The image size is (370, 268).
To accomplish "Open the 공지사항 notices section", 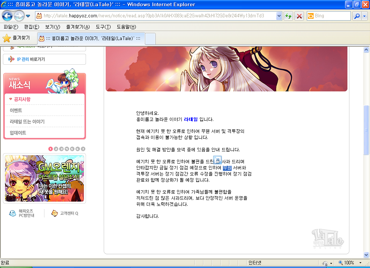I will pos(22,99).
